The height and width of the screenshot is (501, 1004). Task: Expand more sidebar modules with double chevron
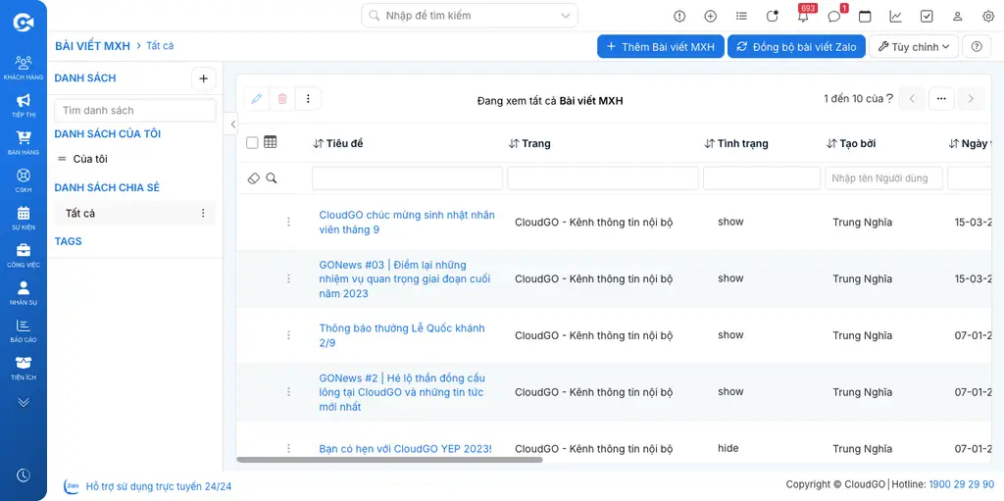pyautogui.click(x=24, y=402)
